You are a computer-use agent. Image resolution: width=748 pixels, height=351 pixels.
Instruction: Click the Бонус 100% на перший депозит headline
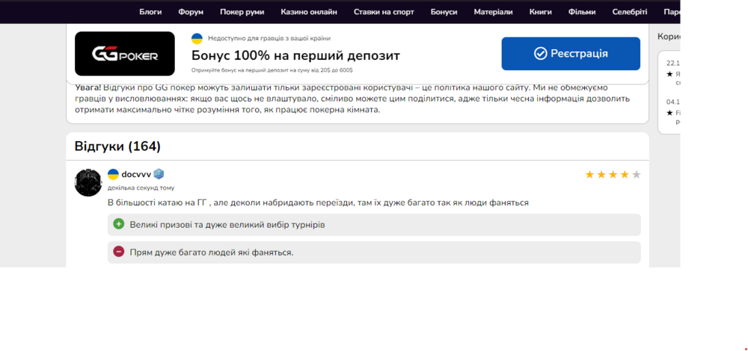pyautogui.click(x=295, y=55)
